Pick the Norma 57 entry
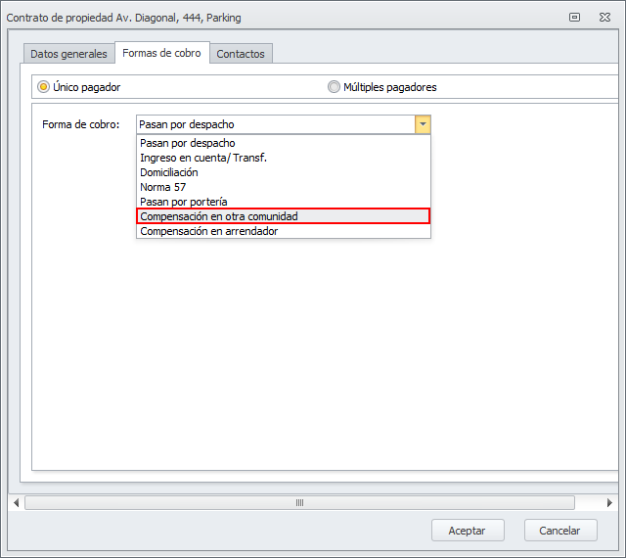The width and height of the screenshot is (626, 558). pos(284,187)
